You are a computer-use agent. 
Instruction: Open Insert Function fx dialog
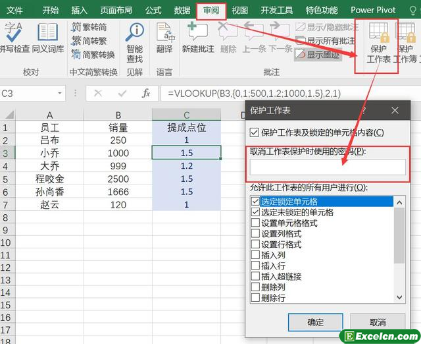click(146, 94)
